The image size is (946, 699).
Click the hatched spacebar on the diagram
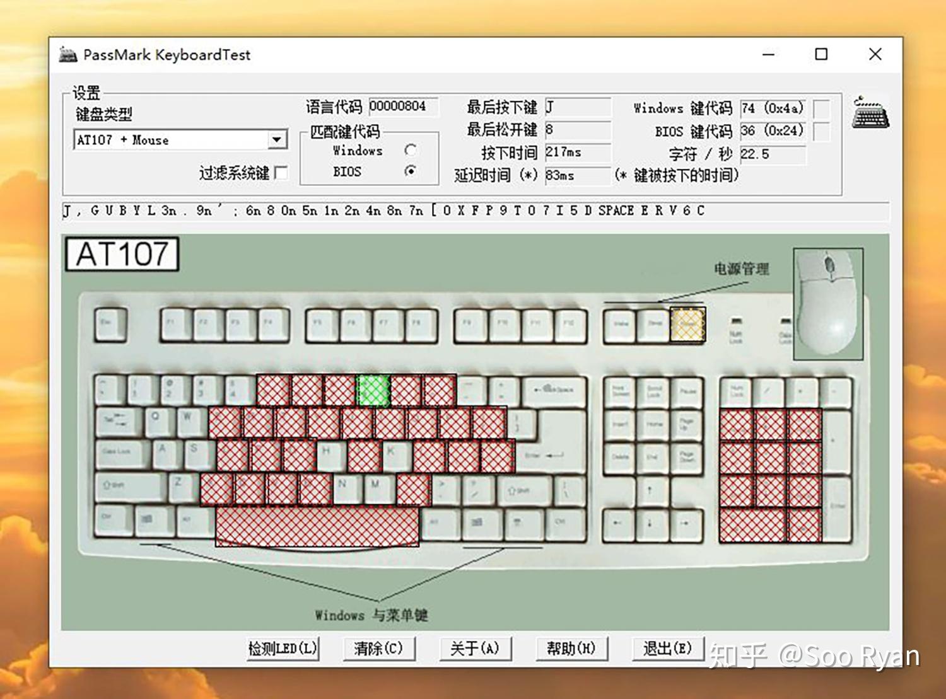tap(317, 526)
